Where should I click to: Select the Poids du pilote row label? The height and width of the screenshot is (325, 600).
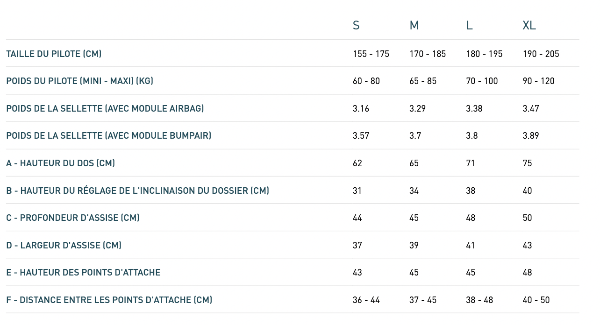click(x=79, y=81)
